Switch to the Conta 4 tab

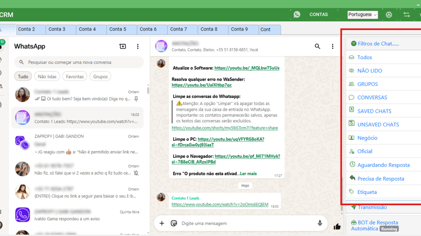[x=92, y=29]
